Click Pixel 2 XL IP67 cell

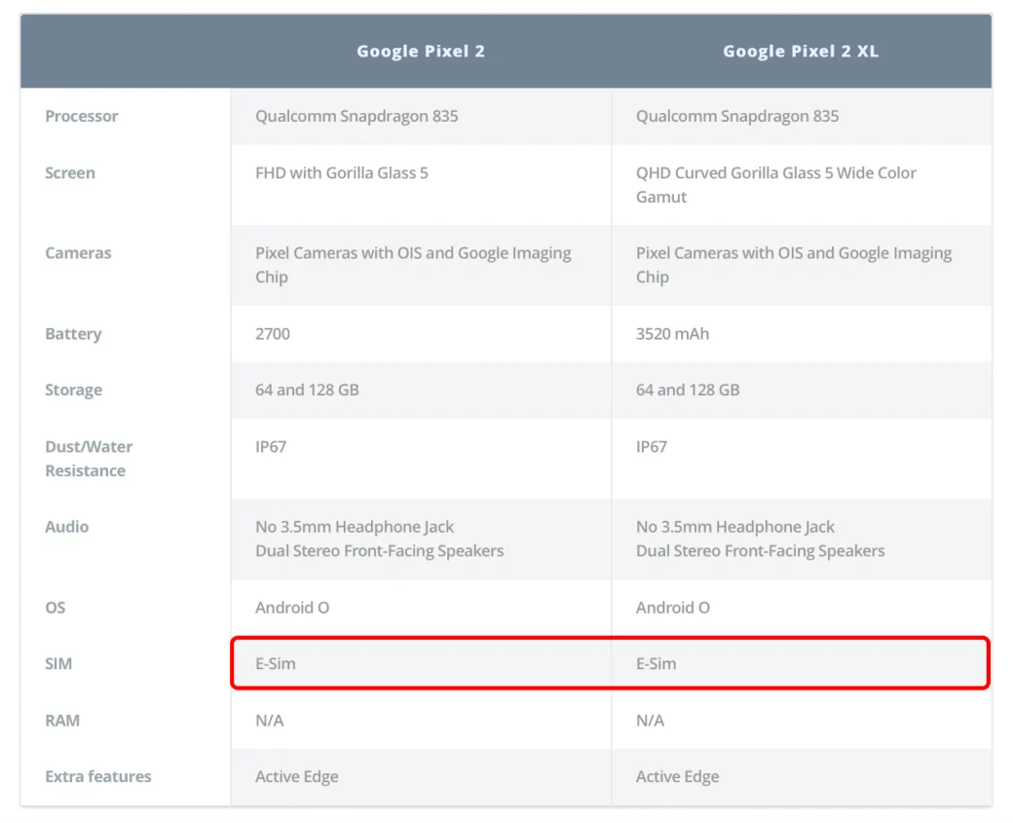(x=801, y=459)
